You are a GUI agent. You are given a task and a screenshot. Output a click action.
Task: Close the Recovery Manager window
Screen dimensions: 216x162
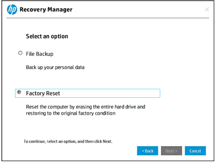click(x=207, y=9)
